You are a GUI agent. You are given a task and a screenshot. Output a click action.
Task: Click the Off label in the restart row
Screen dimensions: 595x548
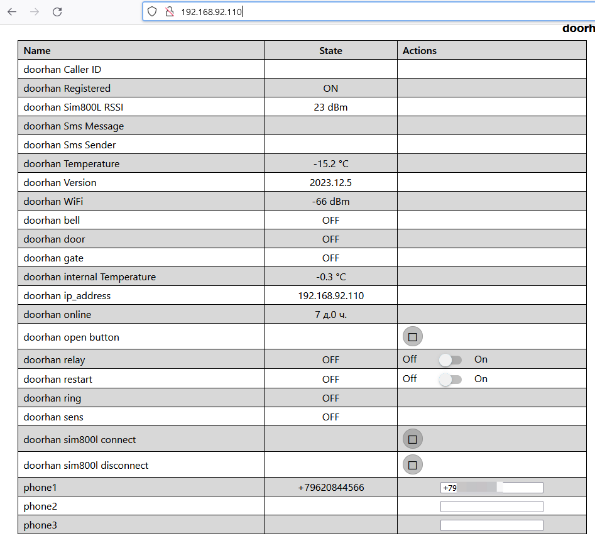pyautogui.click(x=410, y=379)
